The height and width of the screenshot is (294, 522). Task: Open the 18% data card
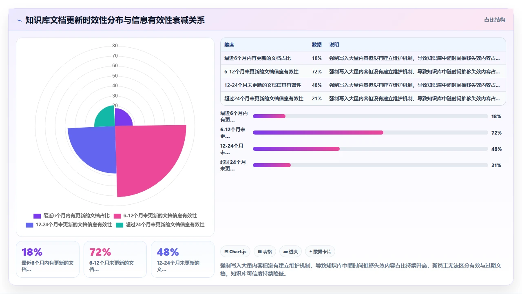click(x=48, y=259)
